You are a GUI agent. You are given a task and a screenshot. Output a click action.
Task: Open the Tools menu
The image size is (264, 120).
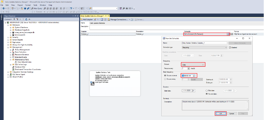35,5
